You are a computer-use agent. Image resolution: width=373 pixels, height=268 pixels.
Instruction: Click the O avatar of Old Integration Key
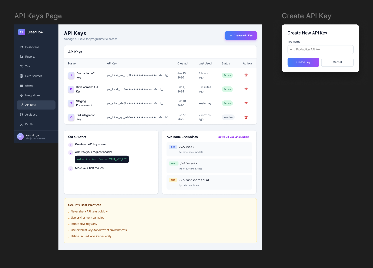tap(71, 117)
